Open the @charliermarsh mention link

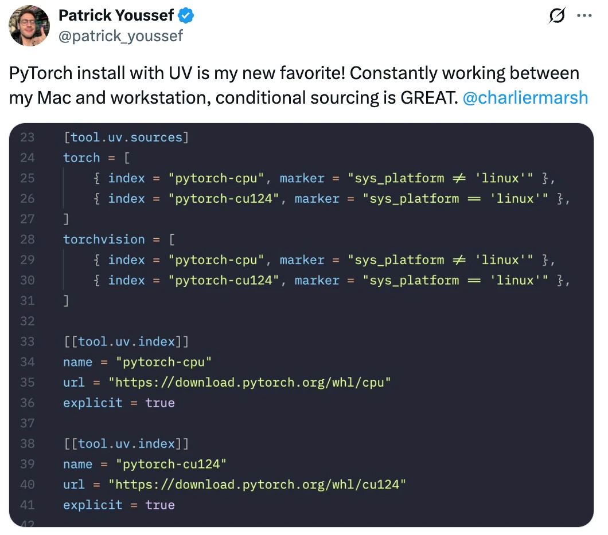point(525,97)
